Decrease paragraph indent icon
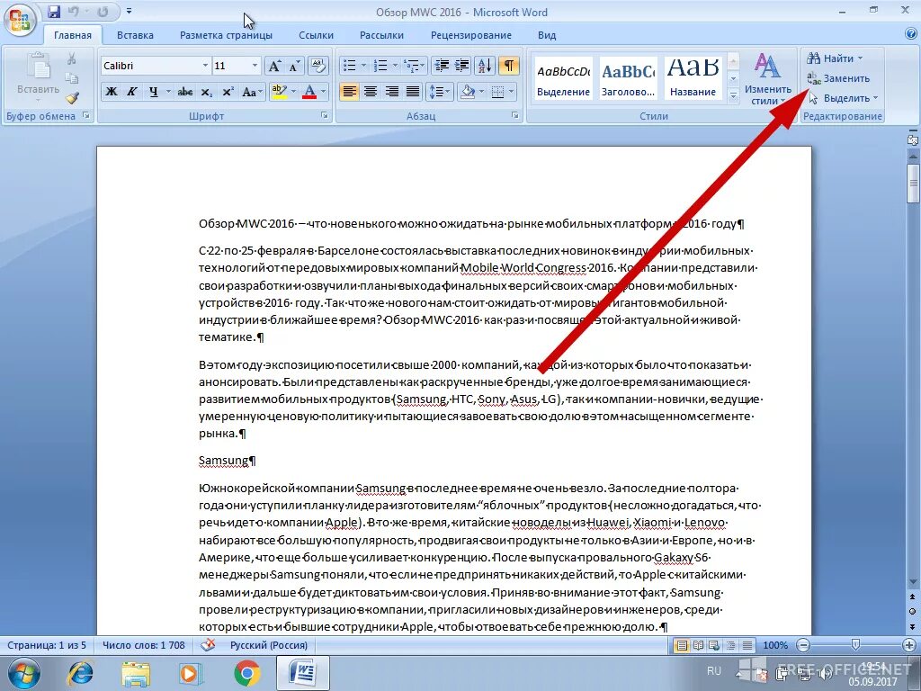921x691 pixels. [442, 65]
